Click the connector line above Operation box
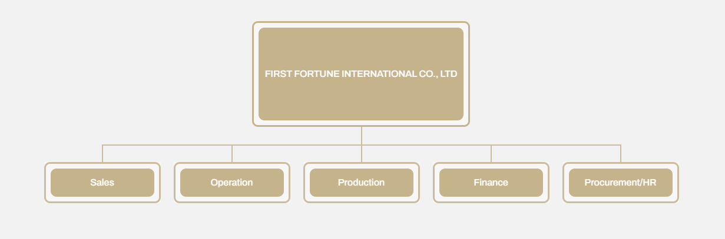Screen dimensions: 725x239 pos(232,153)
